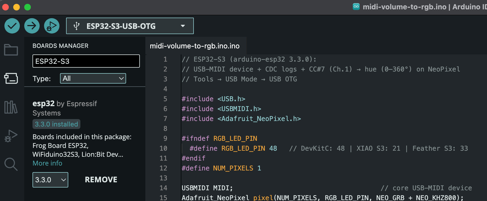
Task: Click the comment about Tools USB Mode
Action: click(x=239, y=79)
